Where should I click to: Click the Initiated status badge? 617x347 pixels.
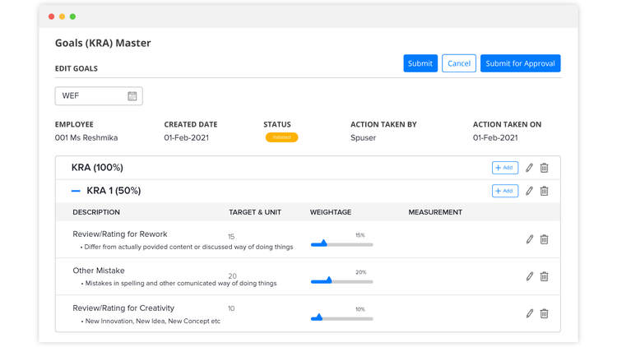pos(281,137)
